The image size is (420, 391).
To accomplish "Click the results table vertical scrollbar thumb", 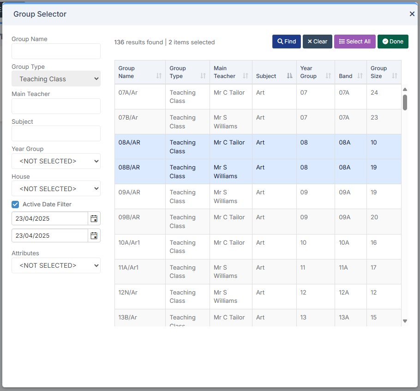I will pyautogui.click(x=405, y=102).
